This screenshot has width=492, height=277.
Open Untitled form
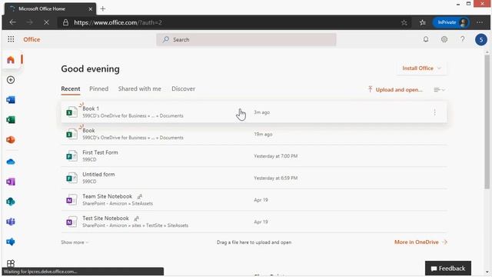point(98,175)
